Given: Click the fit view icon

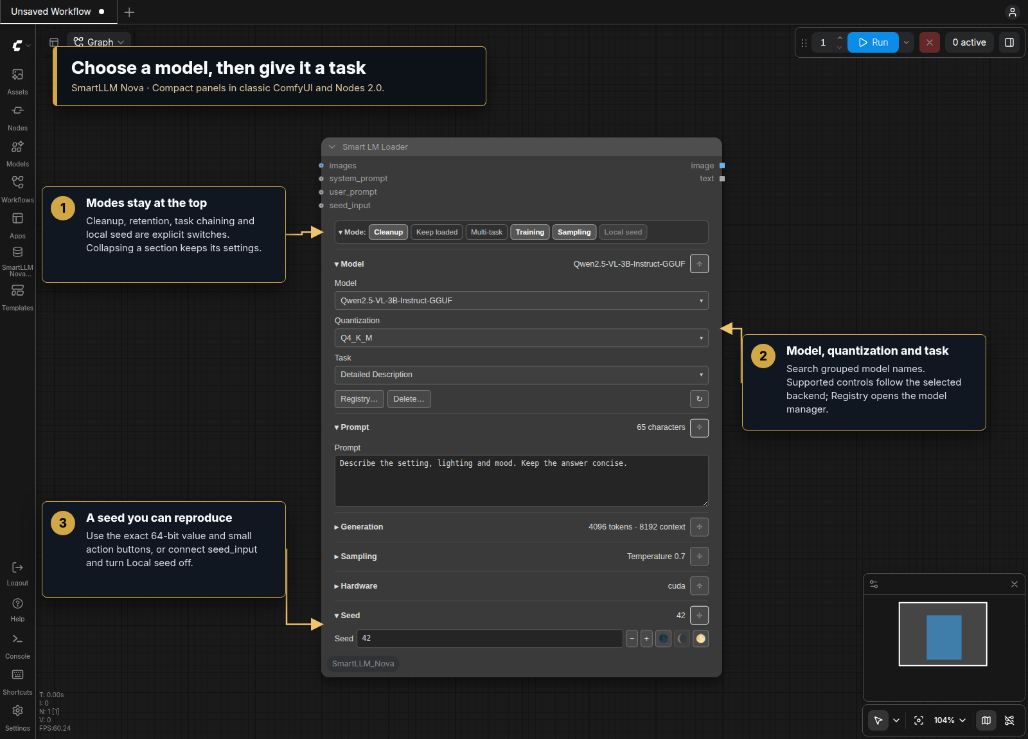Looking at the screenshot, I should coord(919,720).
